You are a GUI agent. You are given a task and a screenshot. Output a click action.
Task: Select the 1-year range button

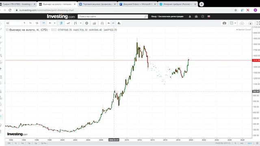pos(16,143)
